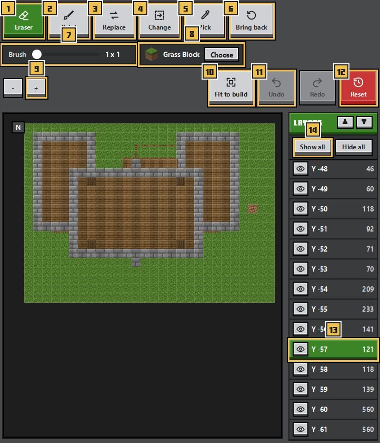
Task: Click the Bring back tool
Action: pyautogui.click(x=252, y=21)
